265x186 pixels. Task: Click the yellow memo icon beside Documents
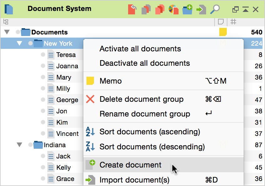pos(223,32)
